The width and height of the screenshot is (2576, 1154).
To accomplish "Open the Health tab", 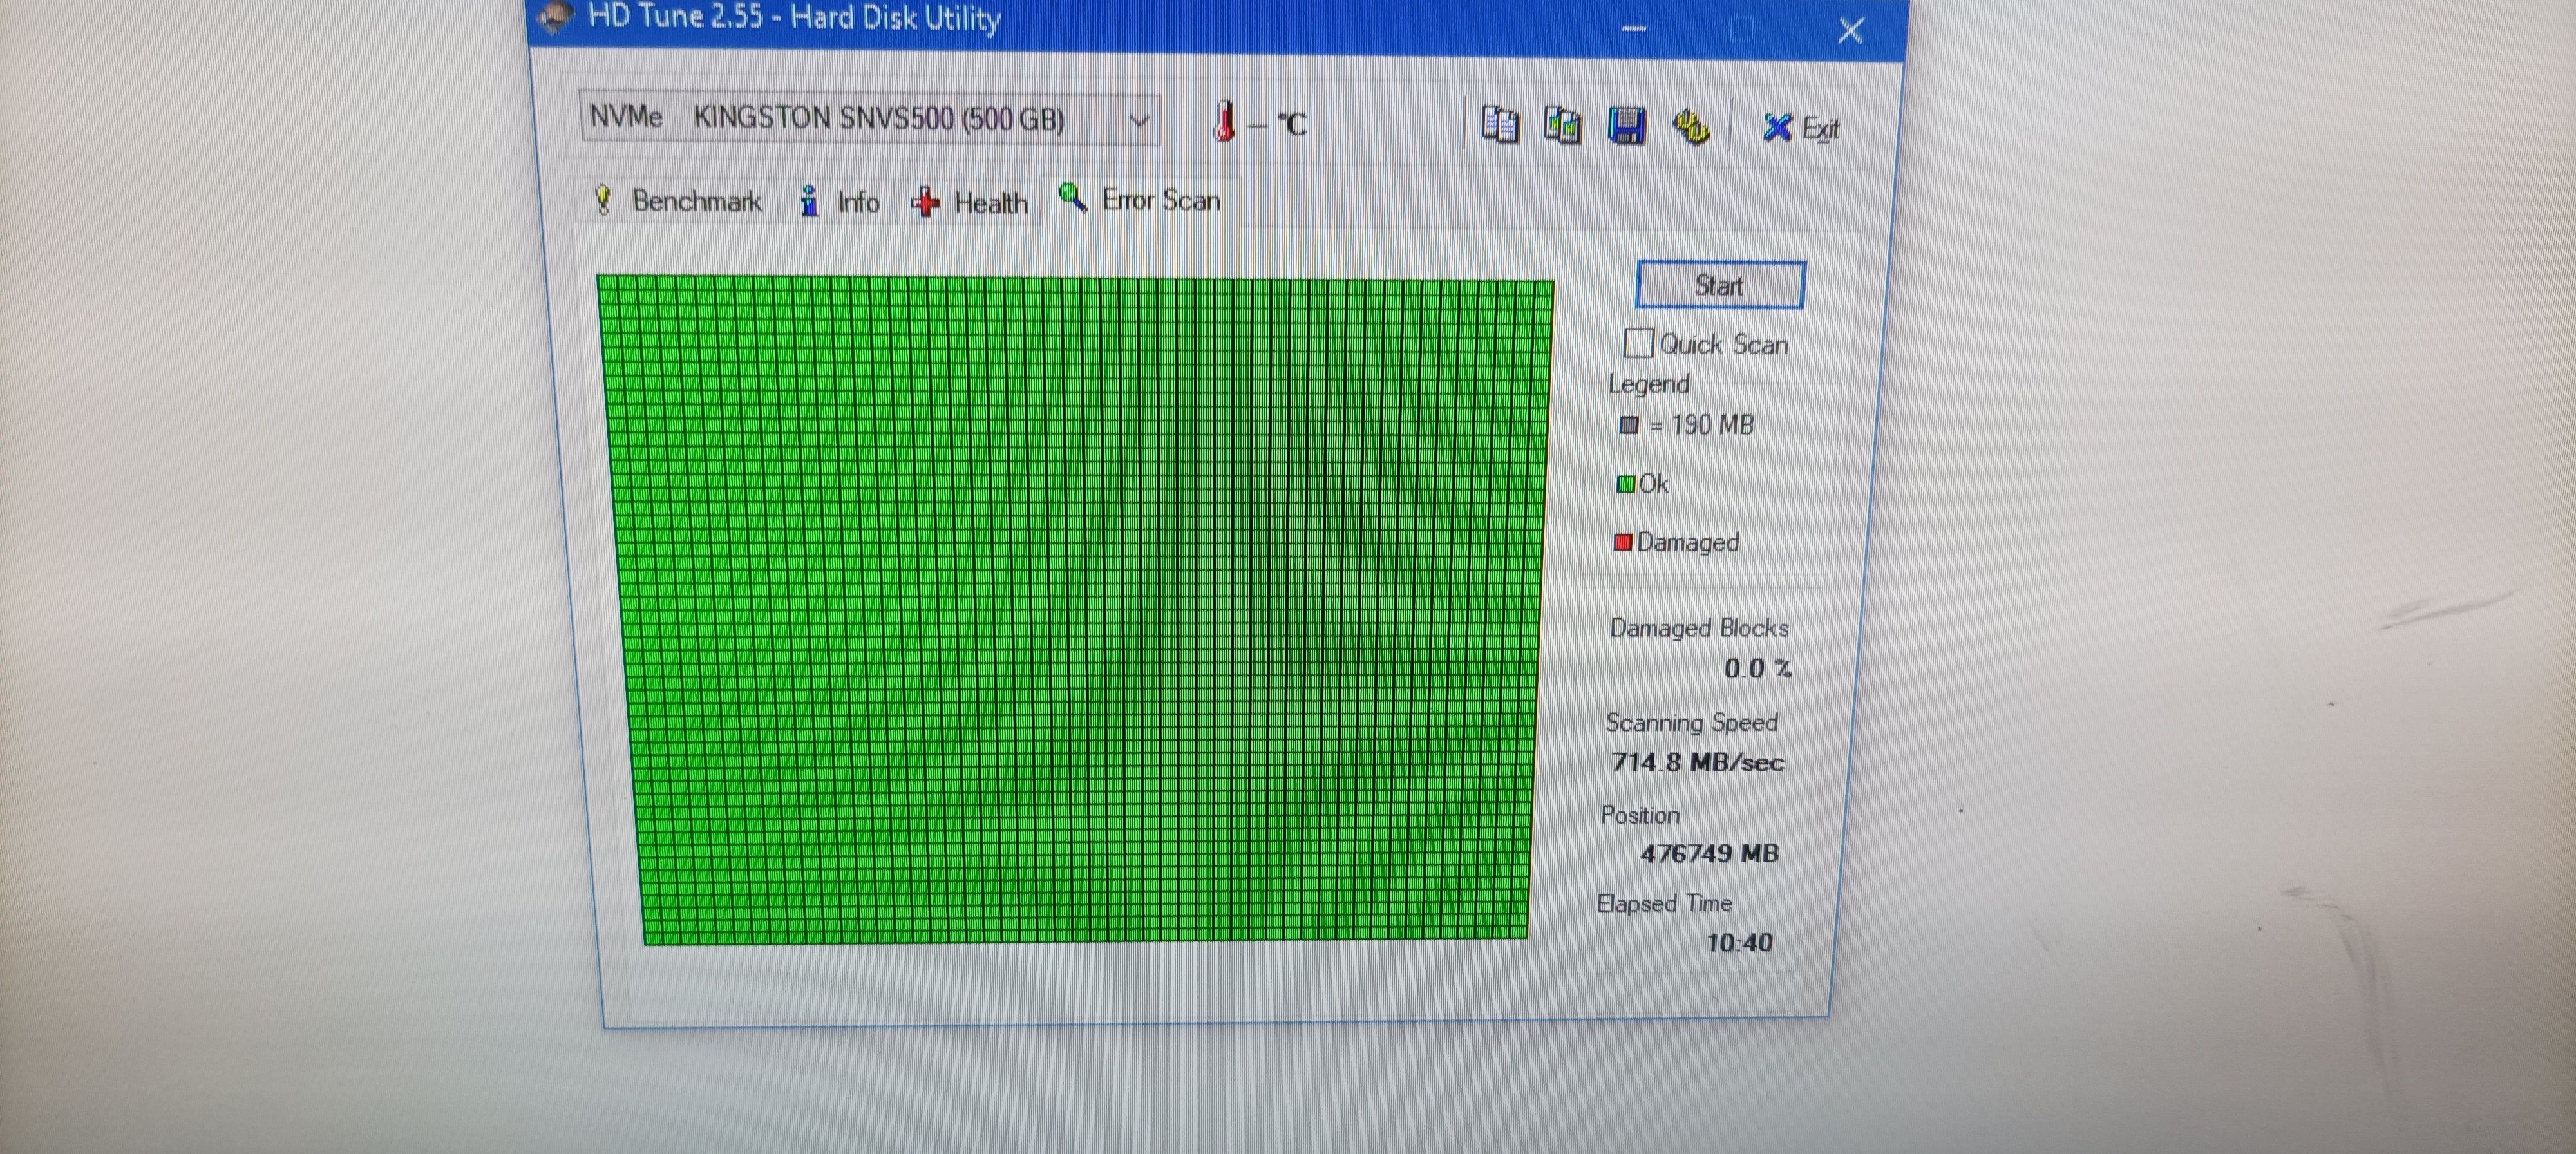I will [x=970, y=203].
